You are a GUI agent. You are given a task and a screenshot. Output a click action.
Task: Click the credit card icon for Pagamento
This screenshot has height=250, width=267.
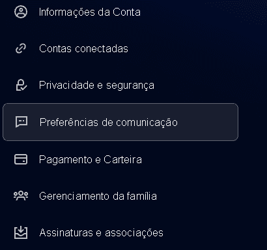point(21,159)
